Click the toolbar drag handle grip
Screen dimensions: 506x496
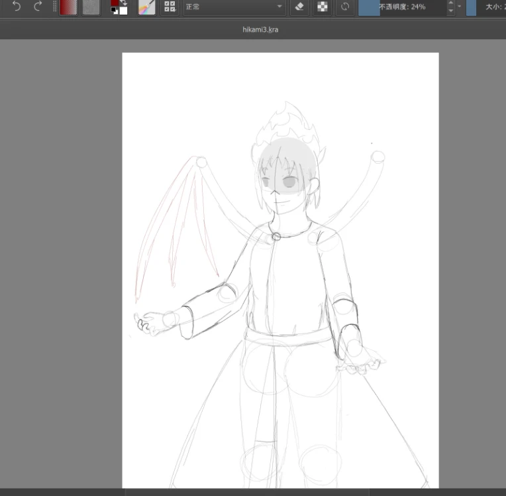click(x=54, y=7)
